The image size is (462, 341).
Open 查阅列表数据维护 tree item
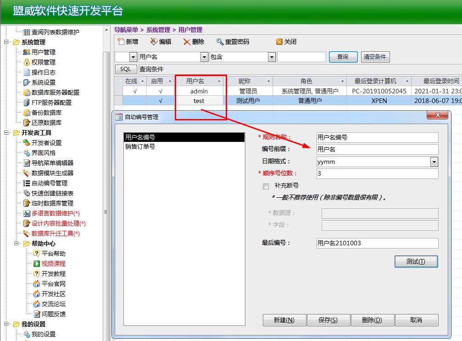click(x=55, y=32)
